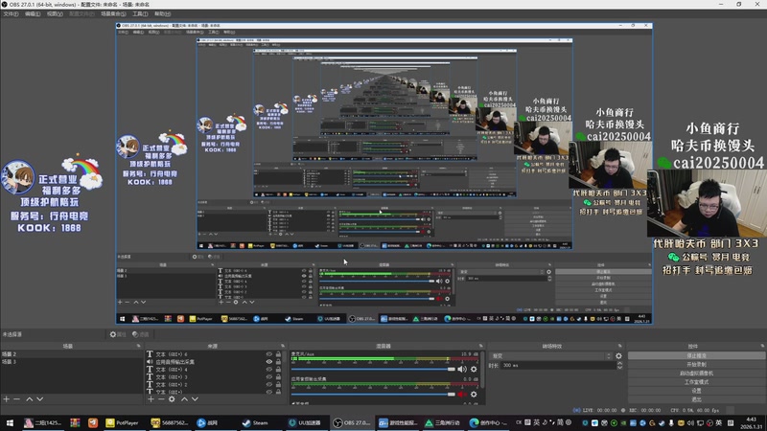
Task: Remove selected scene with the minus icon
Action: click(16, 399)
